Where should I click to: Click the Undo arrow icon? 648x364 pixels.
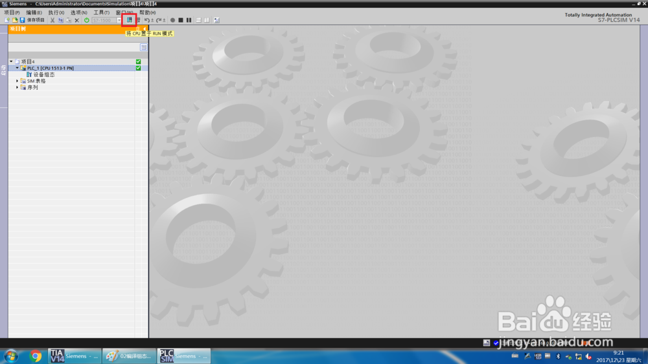click(x=148, y=20)
